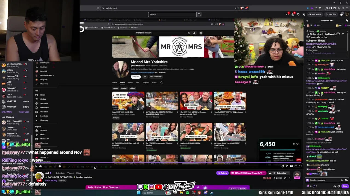Open the browser extensions puzzle icon
Screen dimensions: 350x196
coord(316,8)
